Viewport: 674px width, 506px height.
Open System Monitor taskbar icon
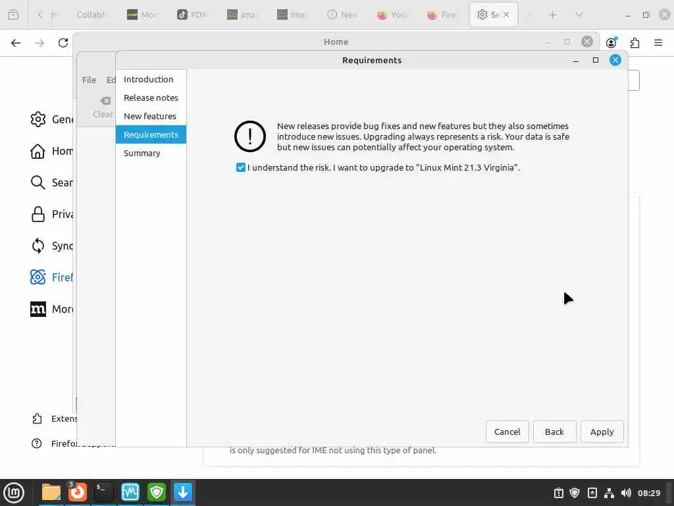(x=130, y=492)
